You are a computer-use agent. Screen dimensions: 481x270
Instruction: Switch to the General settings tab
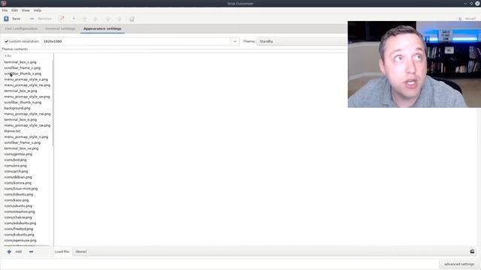point(60,28)
